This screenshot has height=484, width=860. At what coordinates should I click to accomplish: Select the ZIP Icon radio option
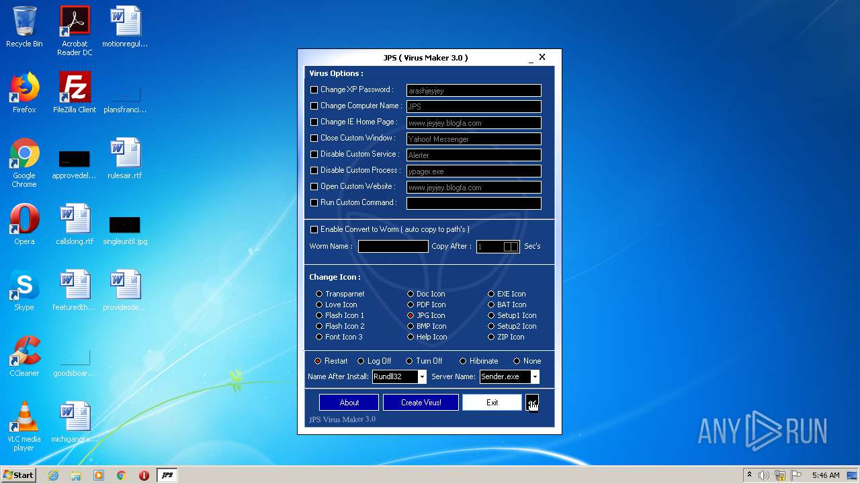[491, 337]
